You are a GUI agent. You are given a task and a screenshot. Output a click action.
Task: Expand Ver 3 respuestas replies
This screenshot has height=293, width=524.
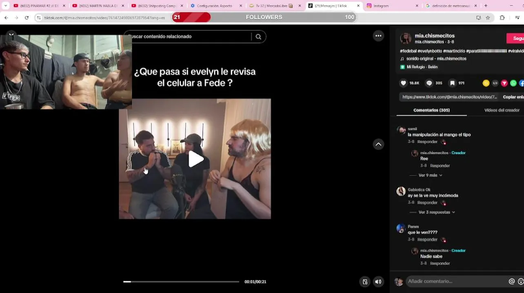tap(437, 212)
